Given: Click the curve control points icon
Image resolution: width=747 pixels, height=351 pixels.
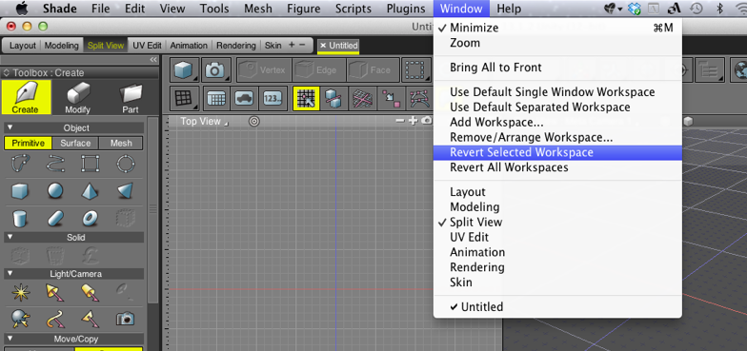Looking at the screenshot, I should pyautogui.click(x=419, y=99).
